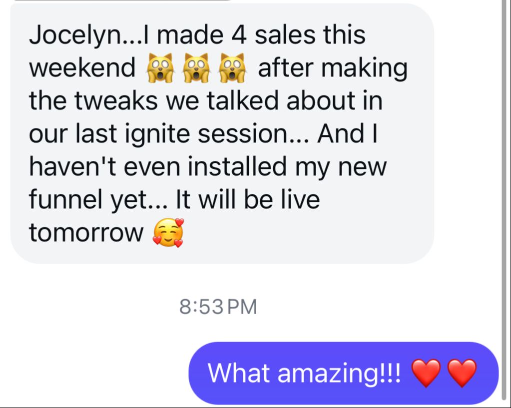The width and height of the screenshot is (511, 408).
Task: Click the third screaming cat emoji
Action: (x=232, y=68)
